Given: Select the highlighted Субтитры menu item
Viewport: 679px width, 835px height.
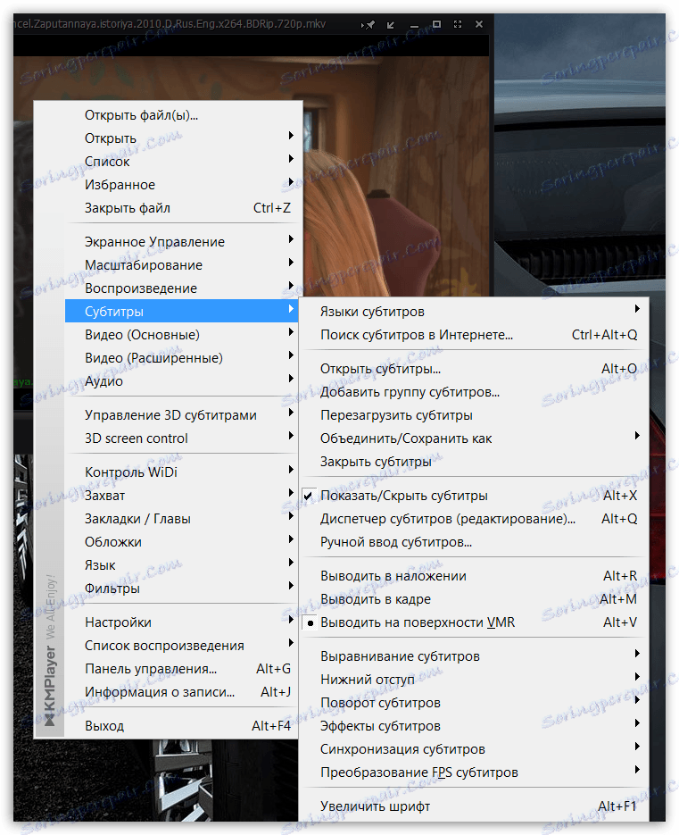Looking at the screenshot, I should tap(181, 312).
